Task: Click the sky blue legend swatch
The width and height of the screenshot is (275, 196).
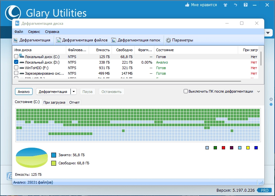Action: [240, 148]
